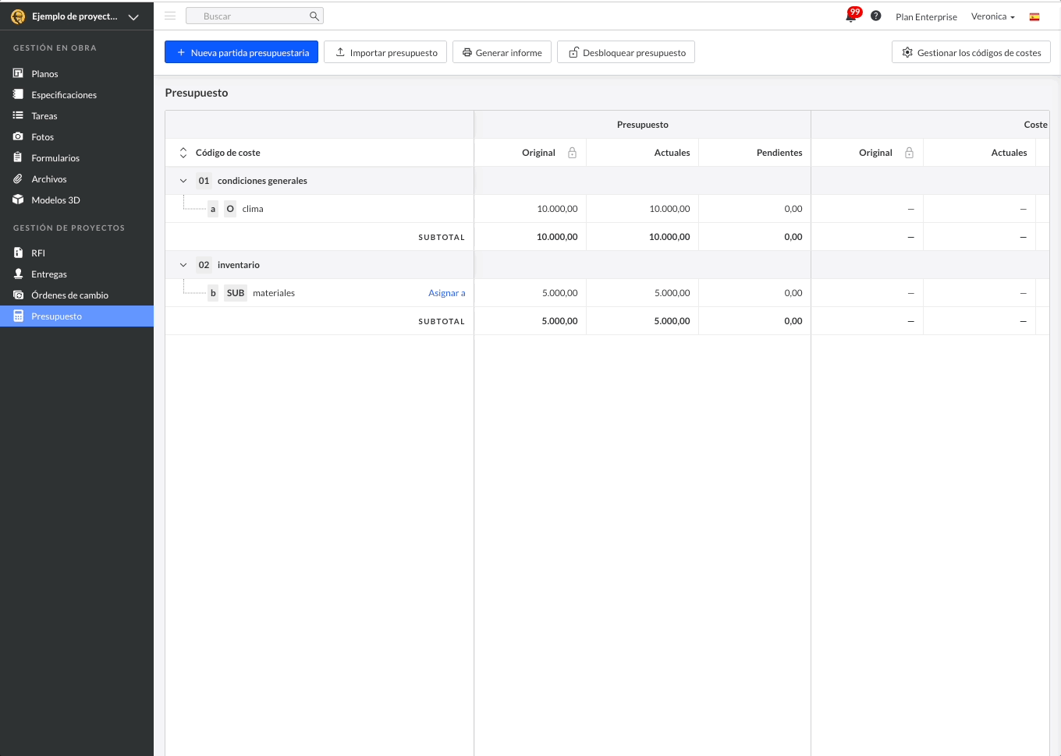
Task: Click the sort arrows beside Código de coste
Action: click(183, 153)
